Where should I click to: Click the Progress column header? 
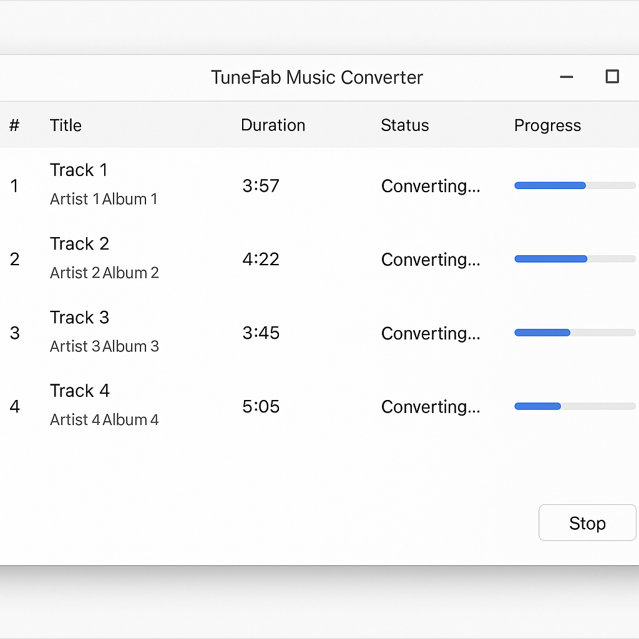(x=547, y=125)
